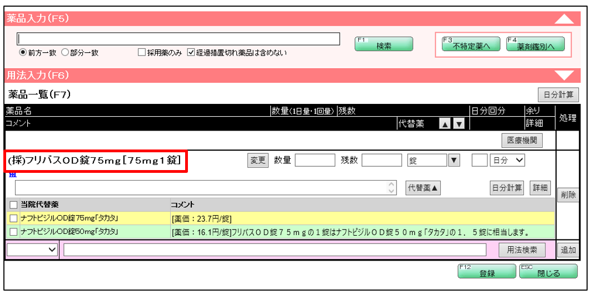Click the down triangle in 代替薬 header
This screenshot has height=294, width=591.
pyautogui.click(x=458, y=124)
